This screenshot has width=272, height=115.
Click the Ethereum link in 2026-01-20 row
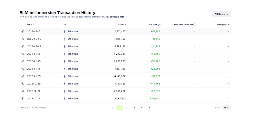point(73,61)
